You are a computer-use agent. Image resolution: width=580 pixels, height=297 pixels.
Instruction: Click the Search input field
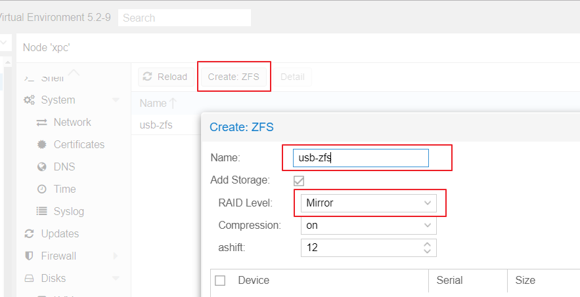185,18
